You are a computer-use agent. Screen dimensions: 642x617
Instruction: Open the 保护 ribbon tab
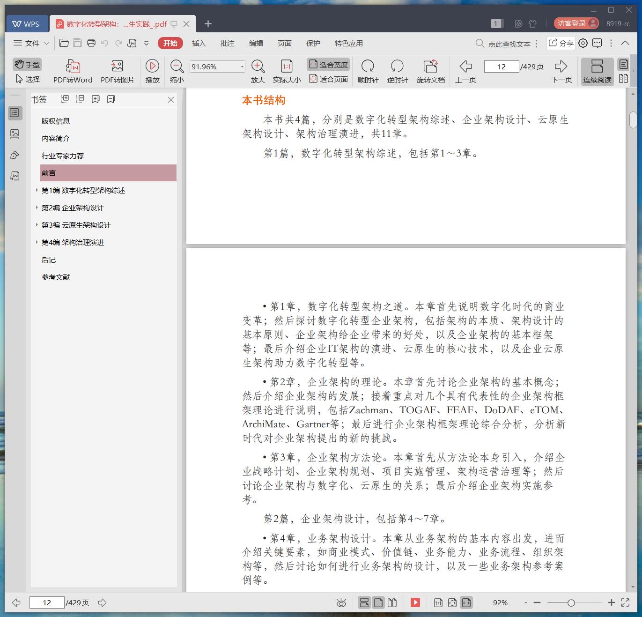pos(313,43)
